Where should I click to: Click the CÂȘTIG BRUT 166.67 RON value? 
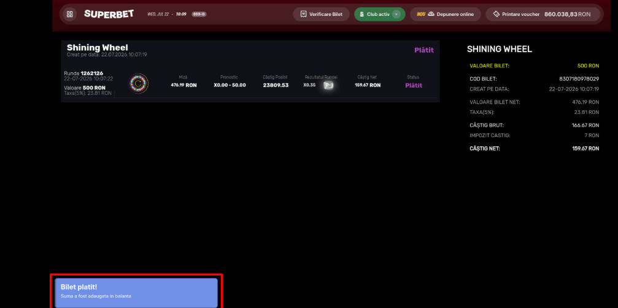(585, 126)
